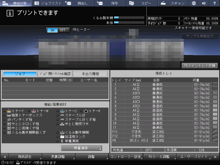Open the 表裏調整 adjustment menu
The height and width of the screenshot is (165, 220).
point(58,157)
